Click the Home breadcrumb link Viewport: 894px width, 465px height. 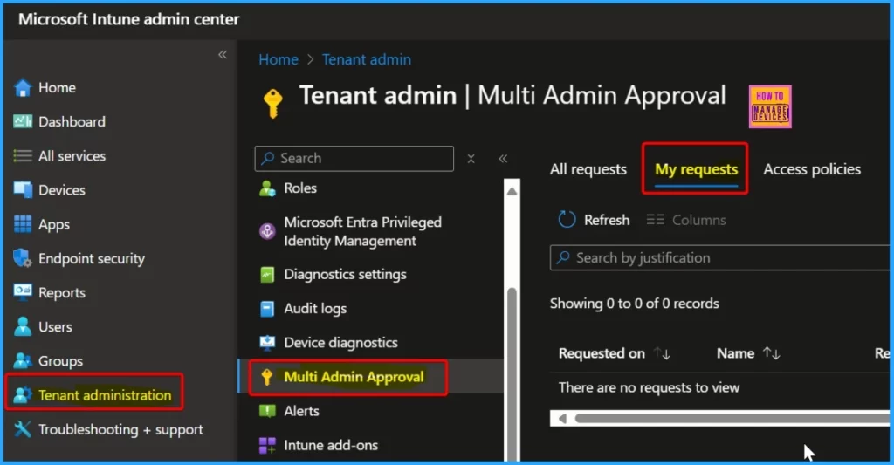279,59
